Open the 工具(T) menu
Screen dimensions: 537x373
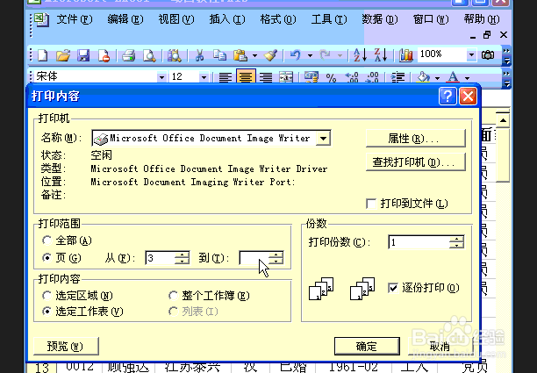[x=329, y=19]
